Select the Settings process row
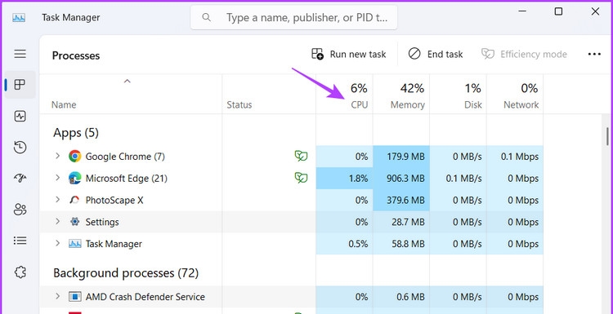 [291, 222]
